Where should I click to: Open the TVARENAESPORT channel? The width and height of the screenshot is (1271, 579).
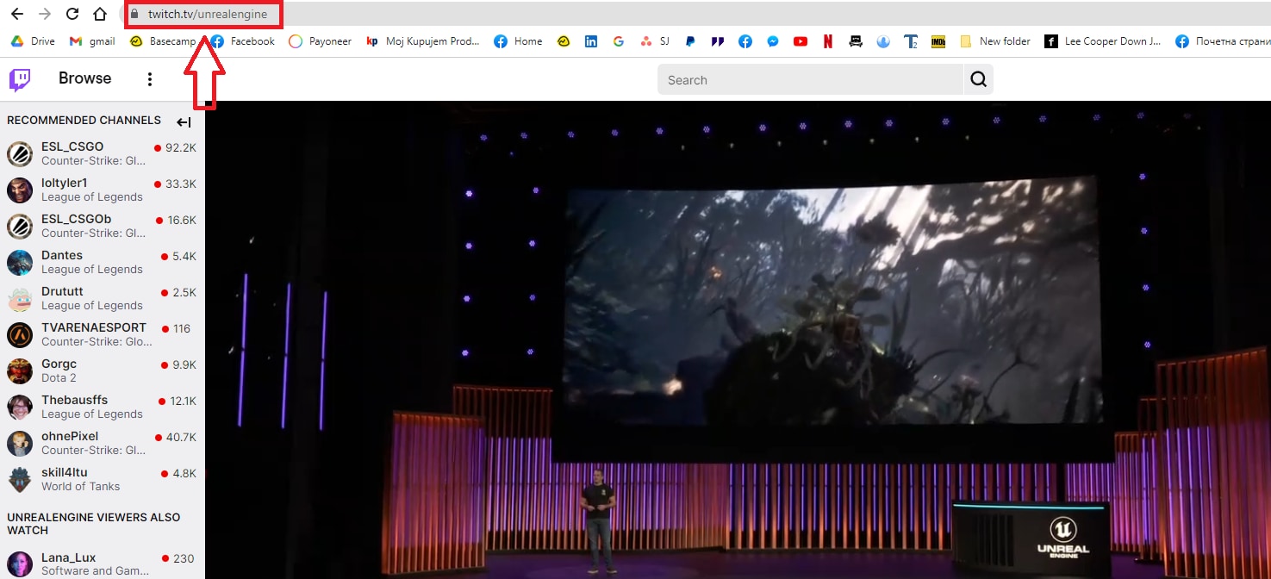[102, 334]
